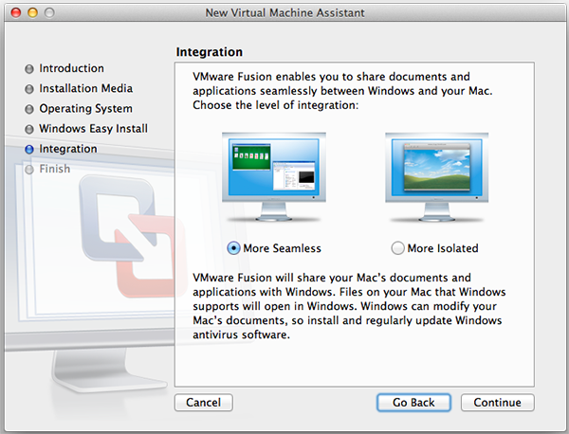
Task: Click the Continue button
Action: point(498,403)
